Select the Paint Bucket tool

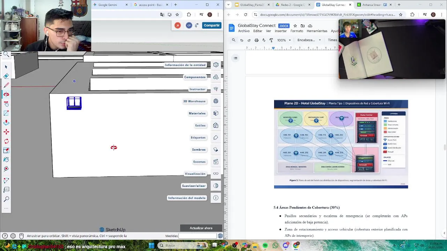coord(6,160)
